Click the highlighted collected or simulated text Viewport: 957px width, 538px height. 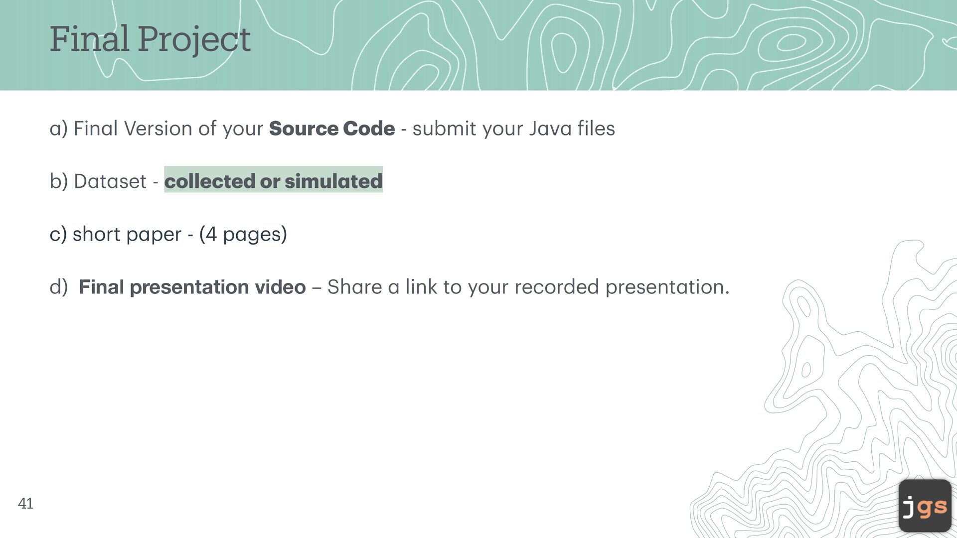click(273, 181)
